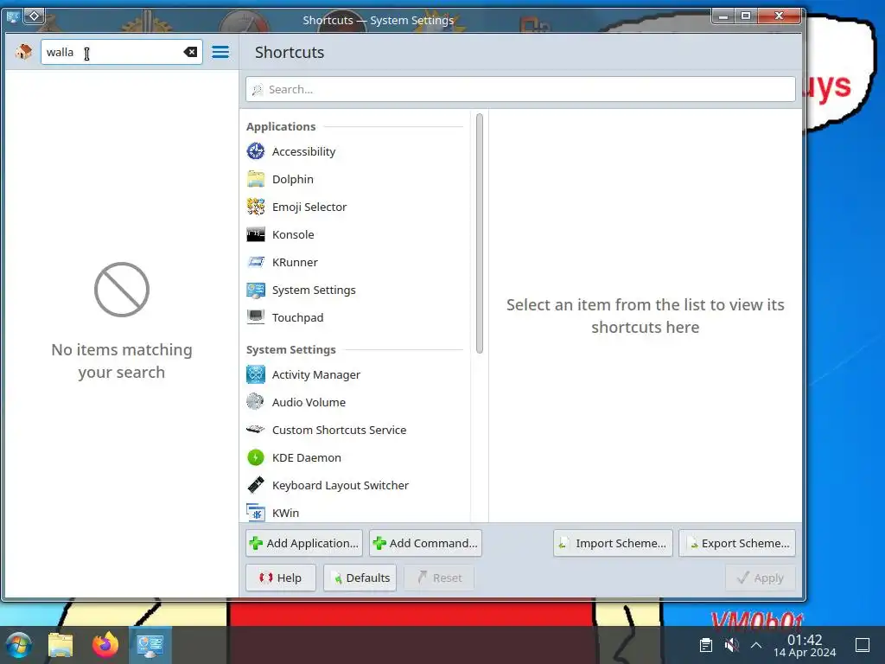Select the Dolphin folder icon
Image resolution: width=885 pixels, height=664 pixels.
click(256, 179)
